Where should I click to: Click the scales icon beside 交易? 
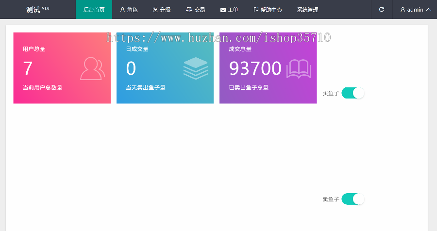point(189,10)
